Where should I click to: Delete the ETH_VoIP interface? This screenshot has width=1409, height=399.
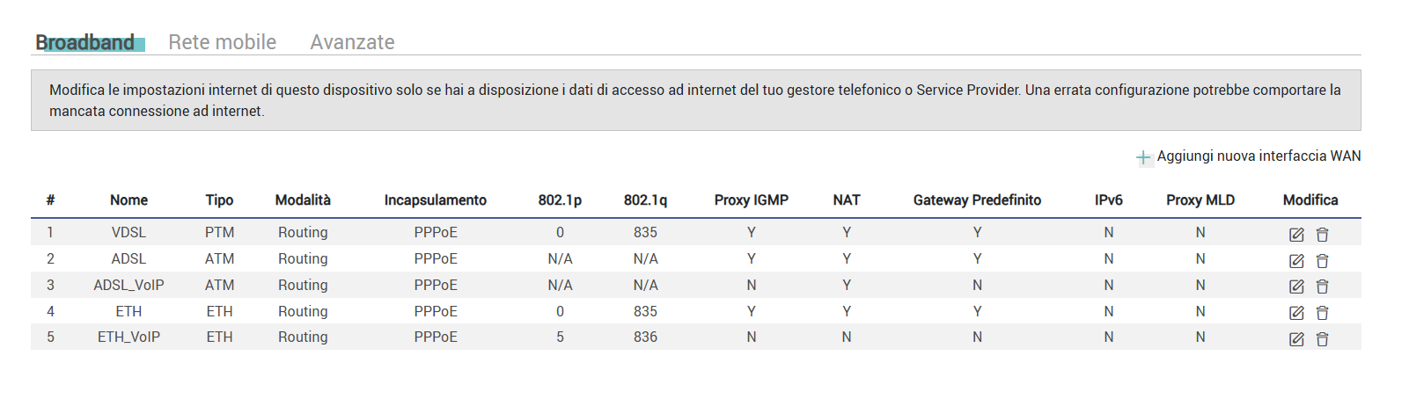point(1322,339)
